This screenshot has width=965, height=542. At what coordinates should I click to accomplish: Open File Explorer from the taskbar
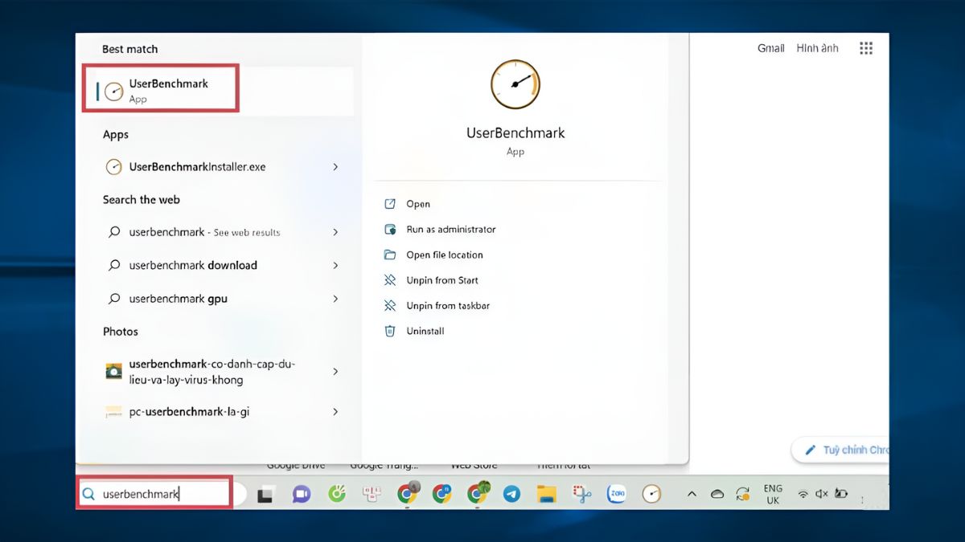click(547, 494)
